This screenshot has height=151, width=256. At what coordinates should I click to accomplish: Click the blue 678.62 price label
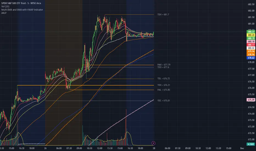coord(251,58)
